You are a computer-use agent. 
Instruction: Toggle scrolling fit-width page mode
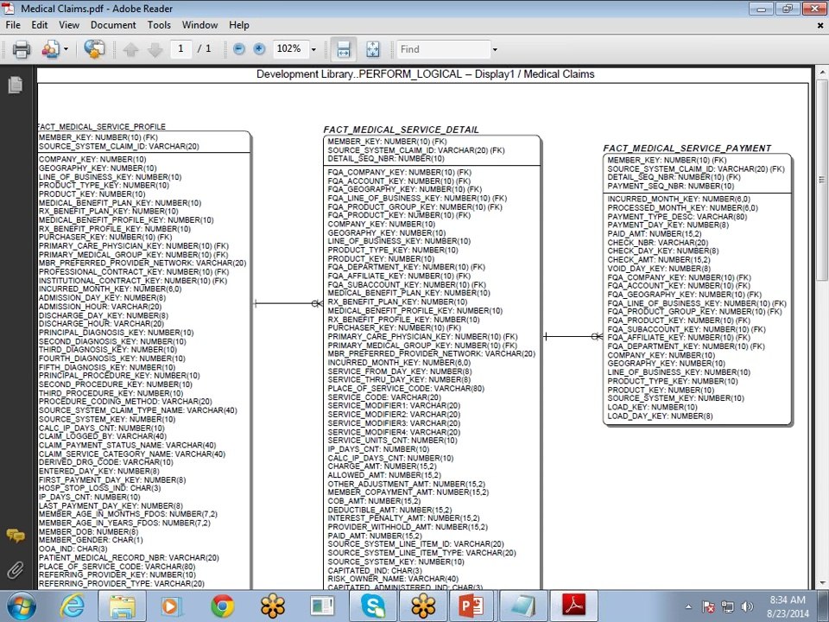pyautogui.click(x=343, y=49)
